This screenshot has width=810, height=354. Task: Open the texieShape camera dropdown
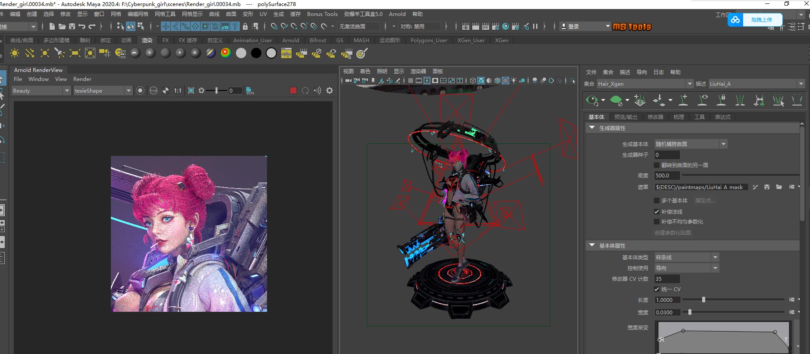click(103, 90)
